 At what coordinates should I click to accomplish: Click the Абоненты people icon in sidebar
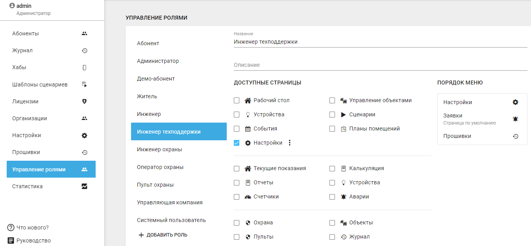pos(84,33)
